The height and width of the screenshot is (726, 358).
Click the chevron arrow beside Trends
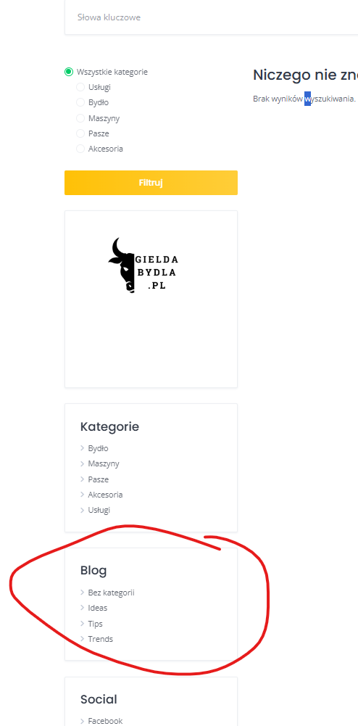[x=83, y=639]
